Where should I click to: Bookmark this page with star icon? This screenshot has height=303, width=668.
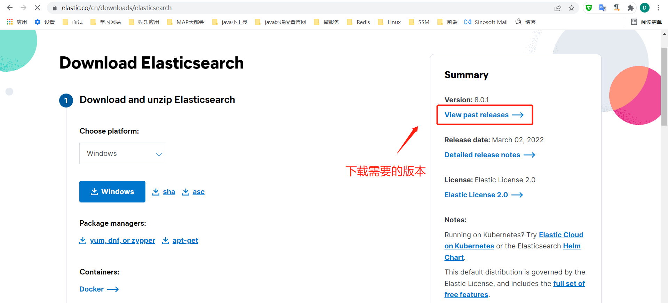tap(571, 8)
